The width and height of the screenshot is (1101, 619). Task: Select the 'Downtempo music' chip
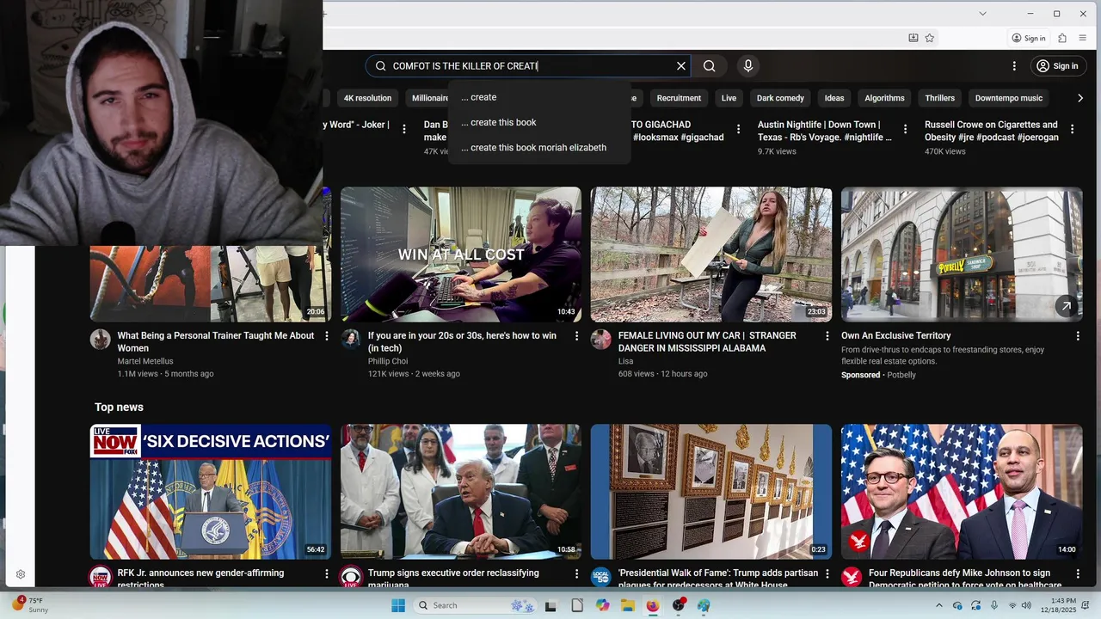[1009, 98]
